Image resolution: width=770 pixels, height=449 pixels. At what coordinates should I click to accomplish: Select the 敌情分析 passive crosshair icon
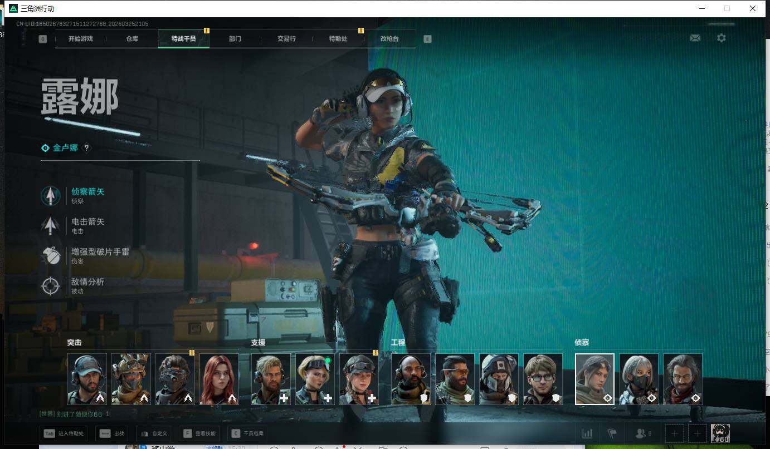(x=51, y=285)
